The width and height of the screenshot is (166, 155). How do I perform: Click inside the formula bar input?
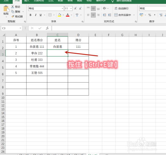coord(109,28)
